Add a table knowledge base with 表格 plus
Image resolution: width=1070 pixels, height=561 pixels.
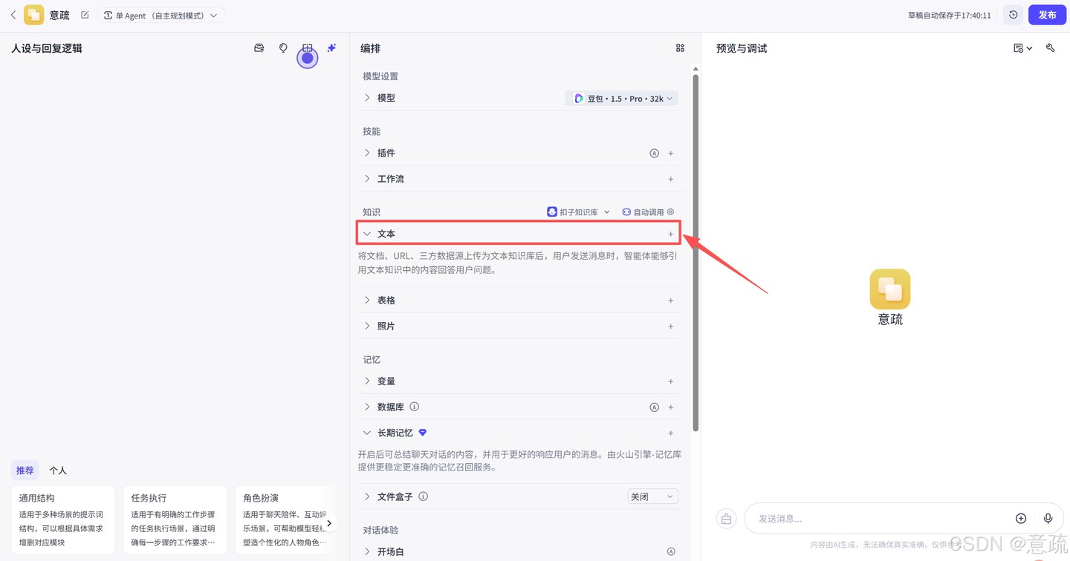[x=671, y=301]
